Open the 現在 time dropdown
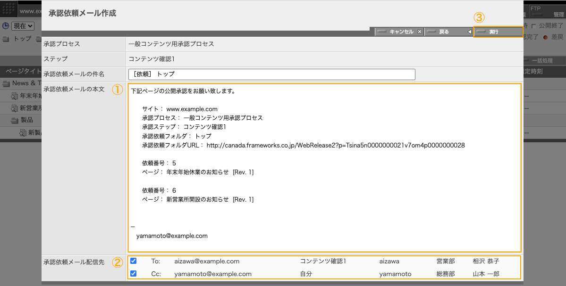 (x=23, y=26)
